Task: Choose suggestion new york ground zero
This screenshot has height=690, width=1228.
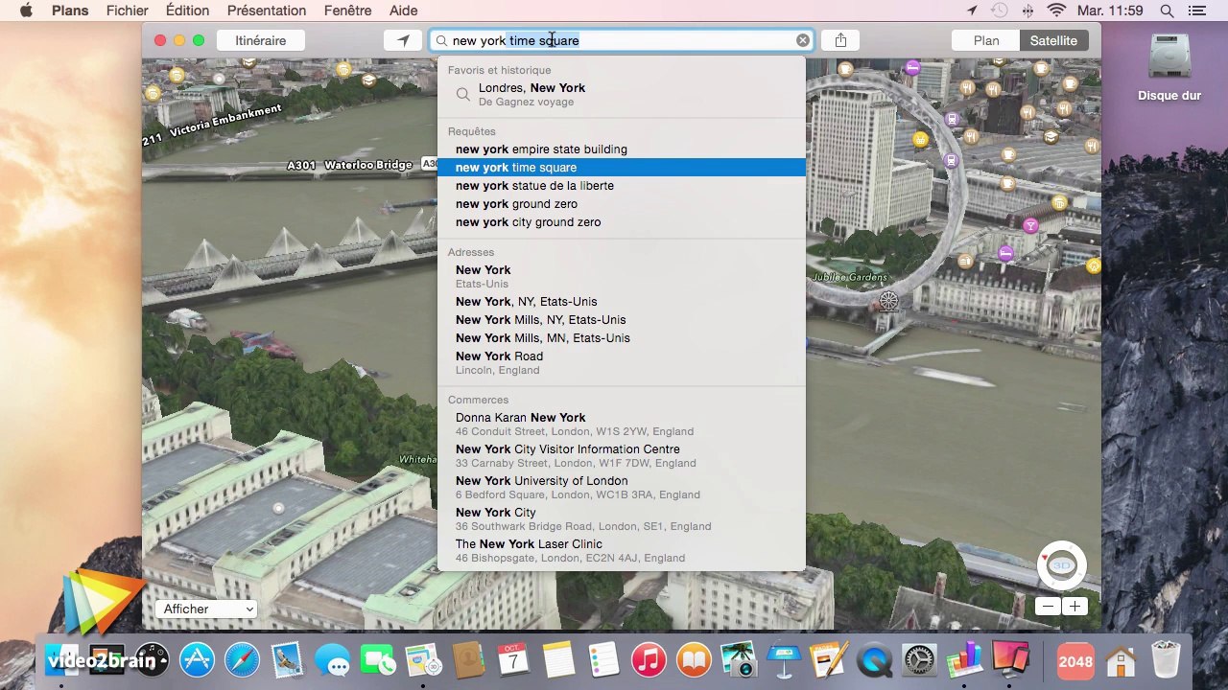Action: pos(622,204)
